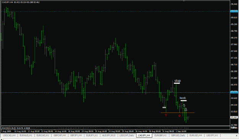Click the current price 83.462 label
The width and height of the screenshot is (239, 140).
[x=234, y=117]
